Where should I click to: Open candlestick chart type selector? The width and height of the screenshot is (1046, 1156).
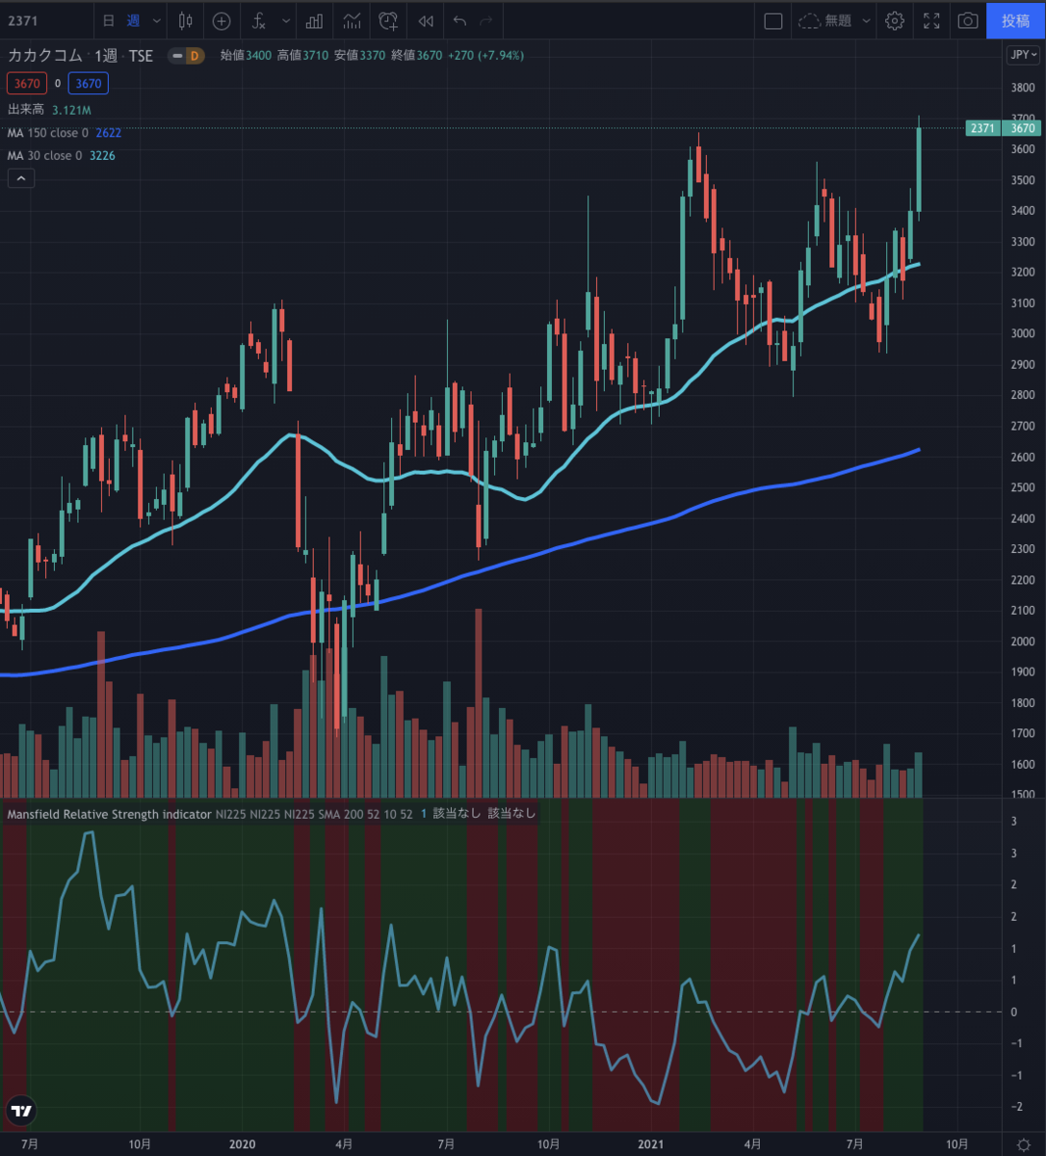coord(186,20)
